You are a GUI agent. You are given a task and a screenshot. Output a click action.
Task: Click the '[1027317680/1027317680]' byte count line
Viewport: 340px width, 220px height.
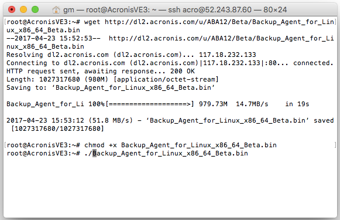click(x=58, y=128)
